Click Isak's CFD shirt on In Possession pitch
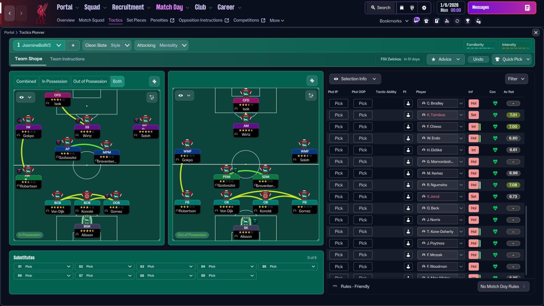 tap(57, 91)
